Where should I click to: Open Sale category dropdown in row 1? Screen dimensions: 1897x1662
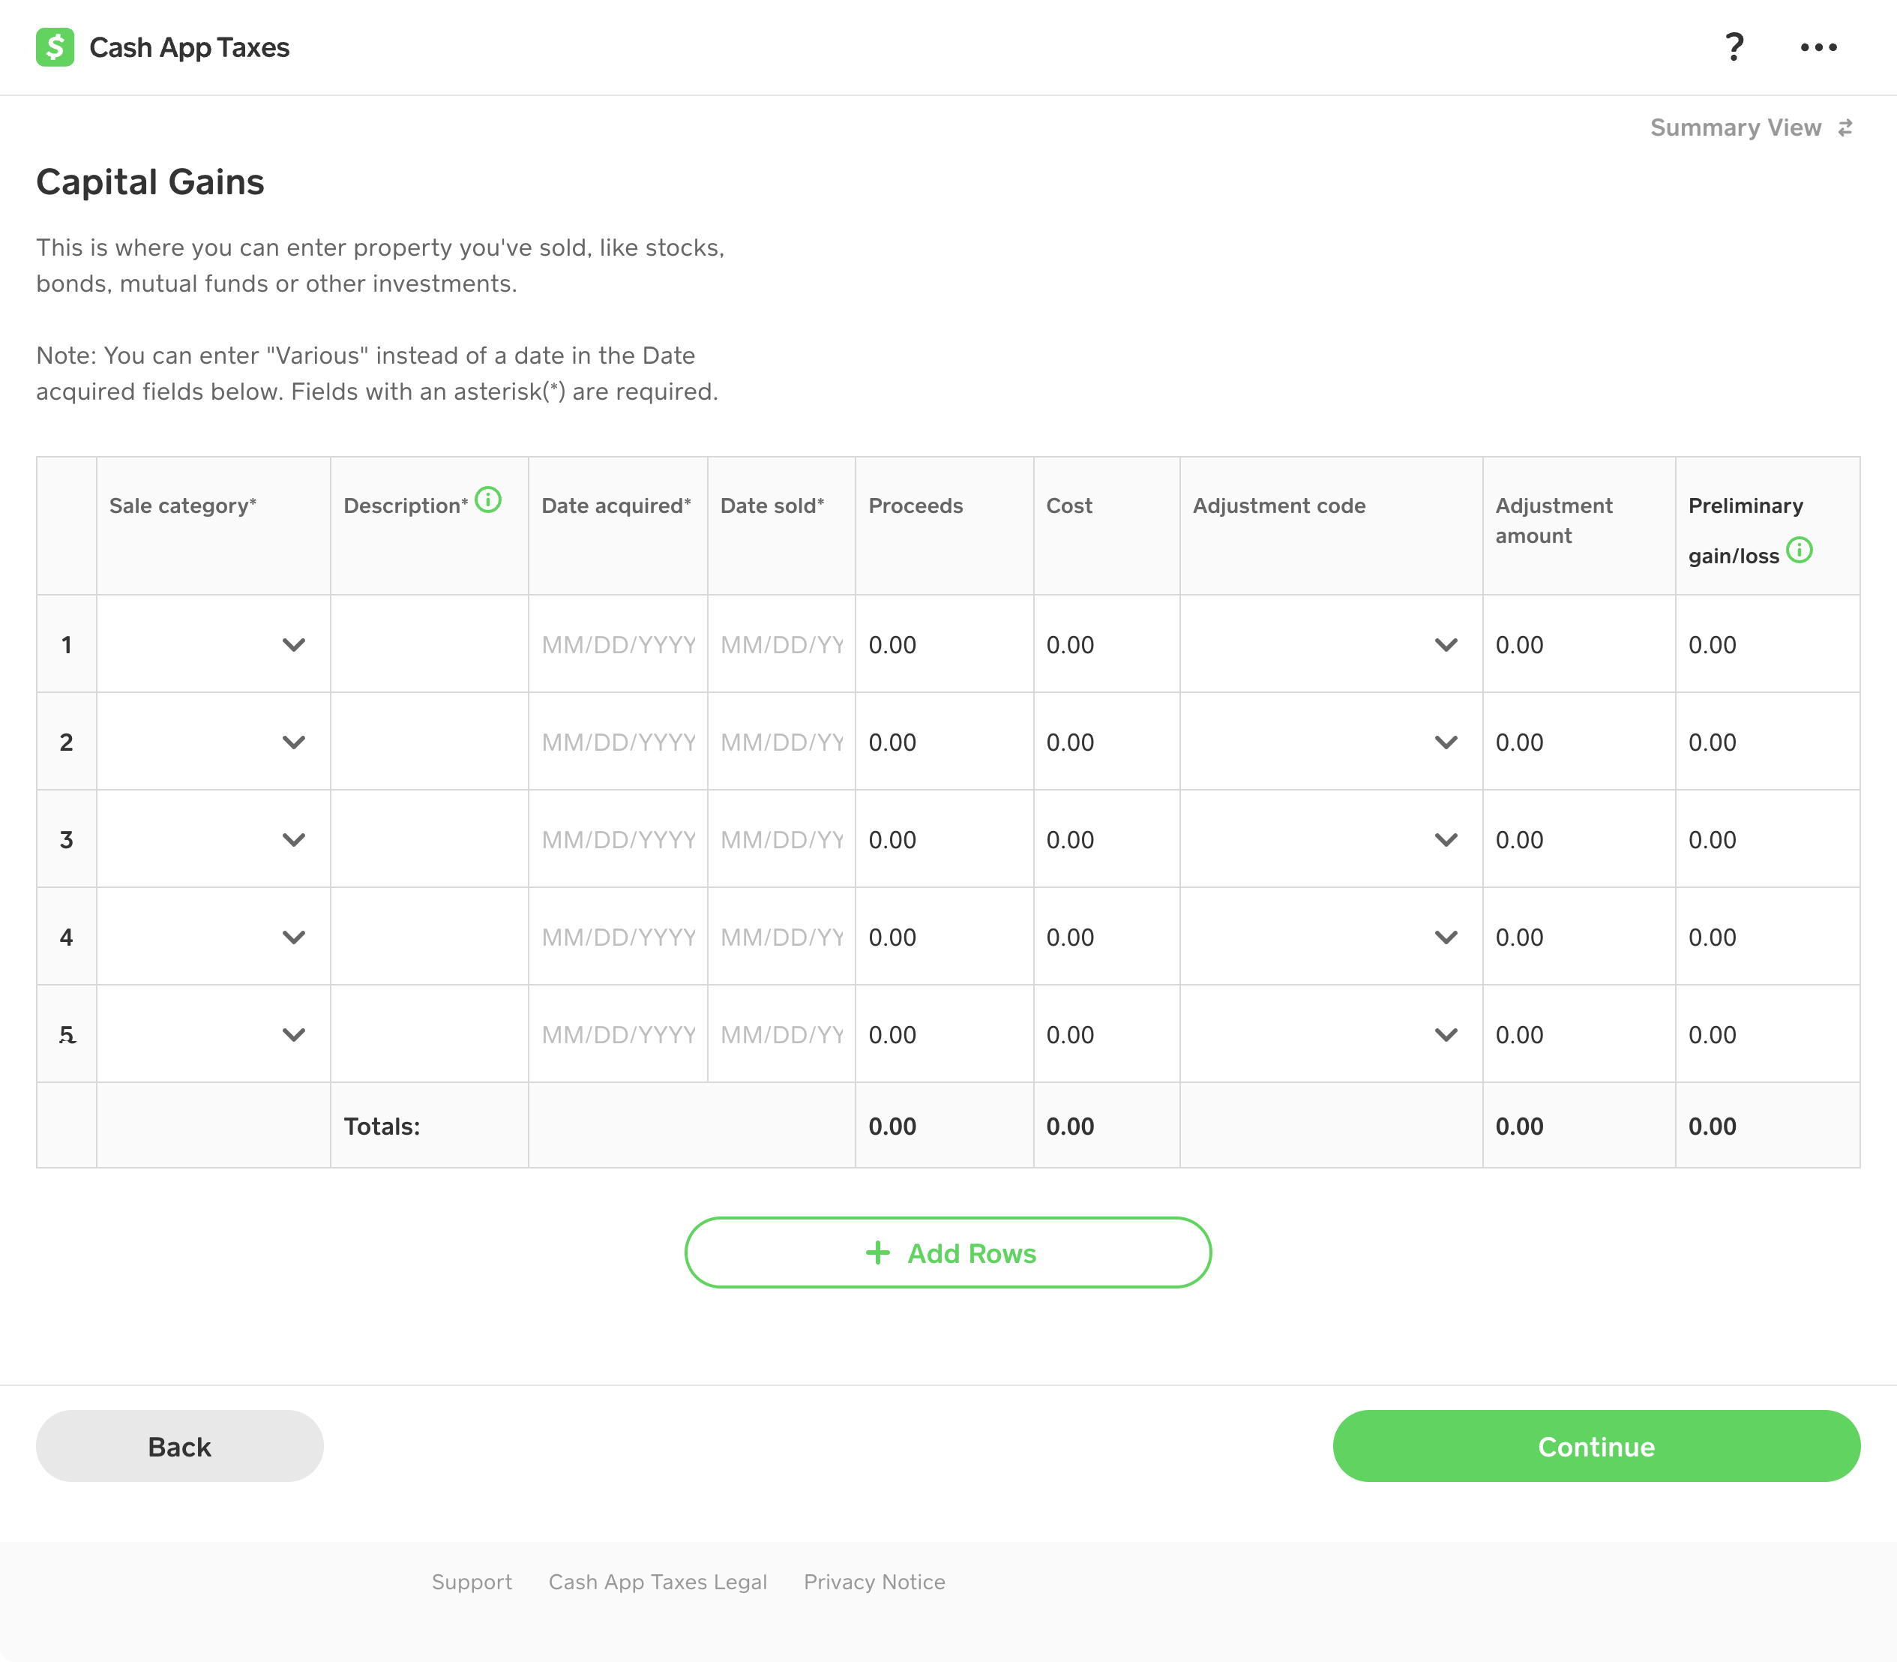[213, 644]
